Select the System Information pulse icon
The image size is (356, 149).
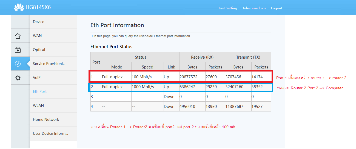(18, 64)
